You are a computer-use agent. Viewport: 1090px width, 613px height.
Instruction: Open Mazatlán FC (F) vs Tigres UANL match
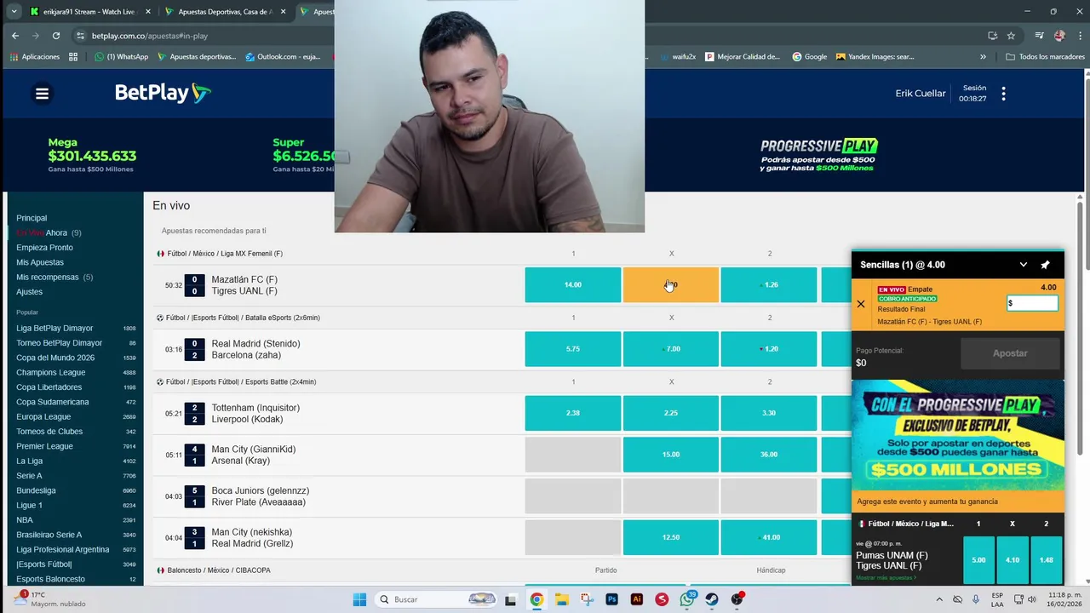[244, 285]
